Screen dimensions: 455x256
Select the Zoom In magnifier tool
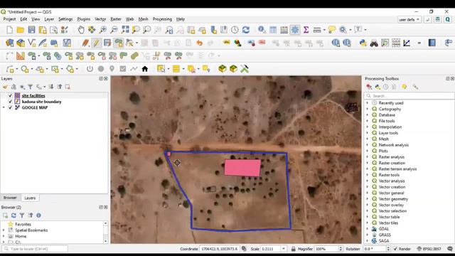[102, 30]
